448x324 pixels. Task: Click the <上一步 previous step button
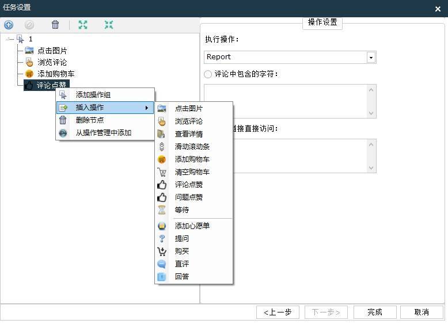278,312
